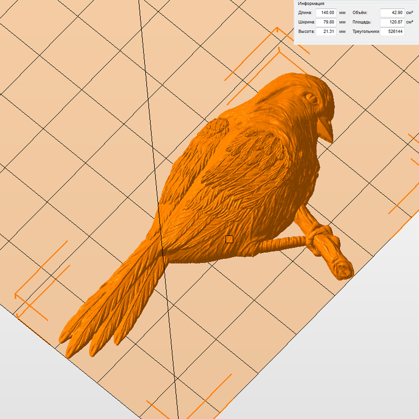419x419 pixels.
Task: Select the cut end of the branch
Action: pos(344,270)
